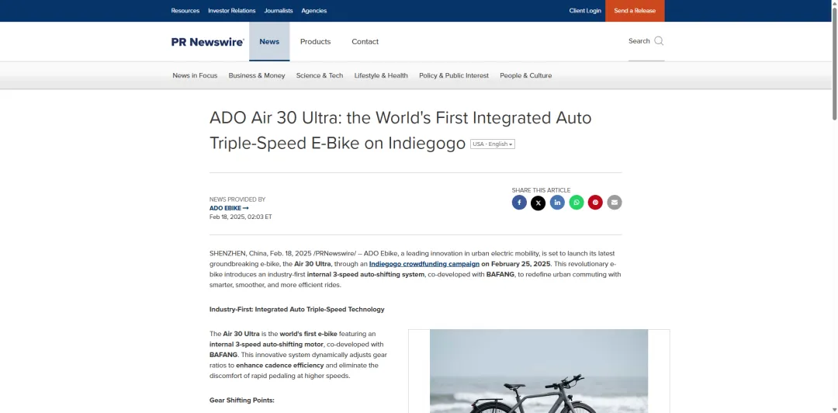Open Science & Tech category
This screenshot has height=413, width=838.
(320, 75)
